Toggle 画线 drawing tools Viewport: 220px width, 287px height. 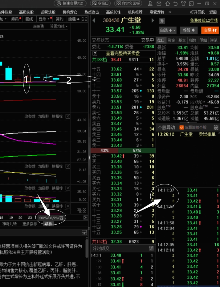tap(29, 19)
